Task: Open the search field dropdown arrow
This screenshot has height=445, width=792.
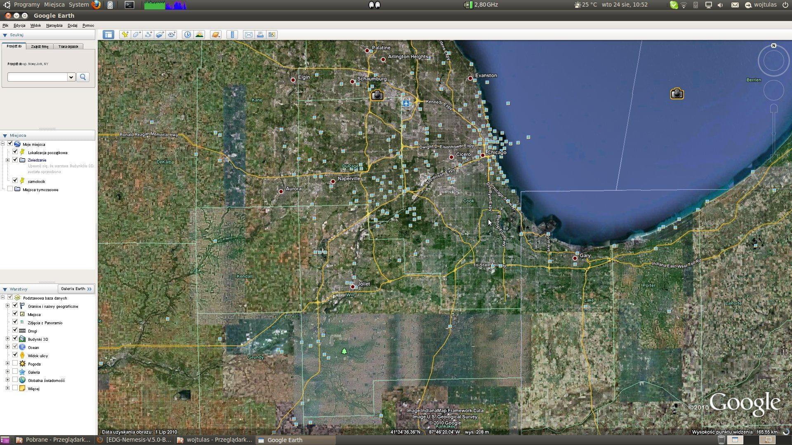Action: pos(71,77)
